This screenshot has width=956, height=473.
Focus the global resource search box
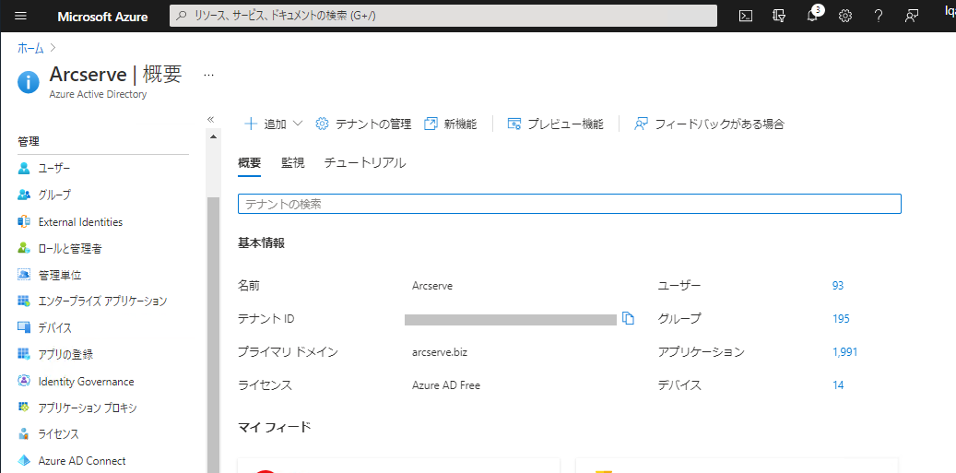click(x=443, y=16)
